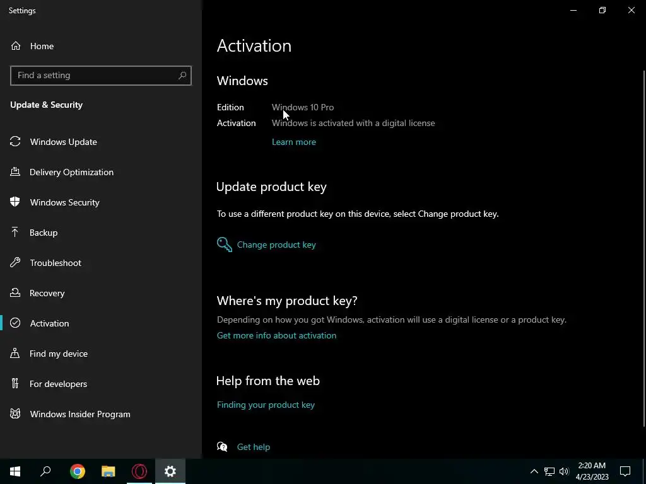Click the Delivery Optimization icon

point(15,171)
